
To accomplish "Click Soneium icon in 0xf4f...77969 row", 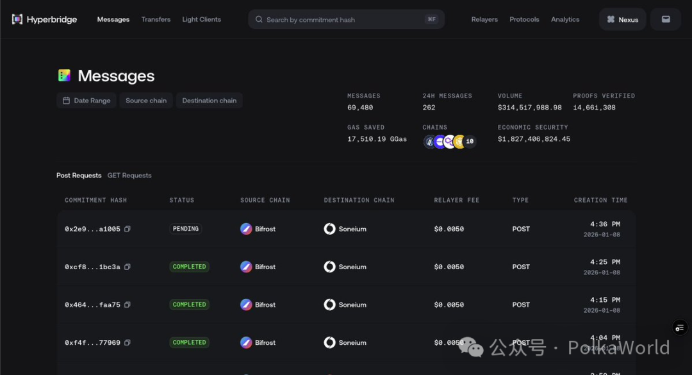I will tap(330, 343).
